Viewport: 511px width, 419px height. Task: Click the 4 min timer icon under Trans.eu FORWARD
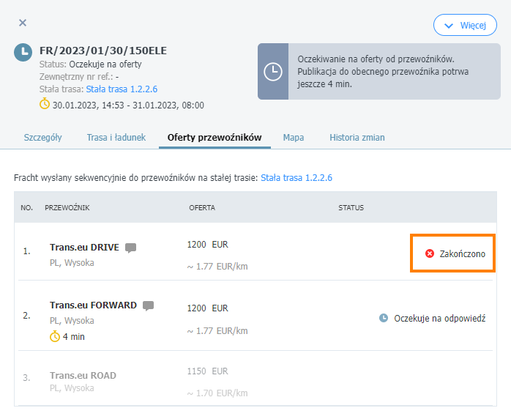[55, 336]
